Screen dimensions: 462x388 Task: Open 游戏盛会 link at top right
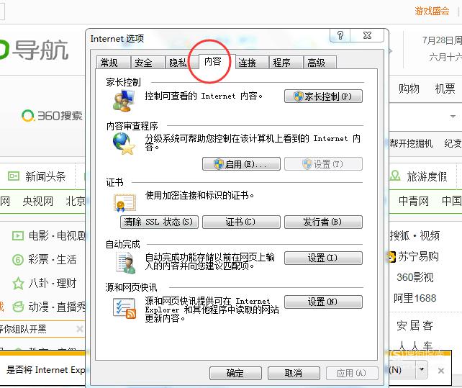click(x=432, y=12)
